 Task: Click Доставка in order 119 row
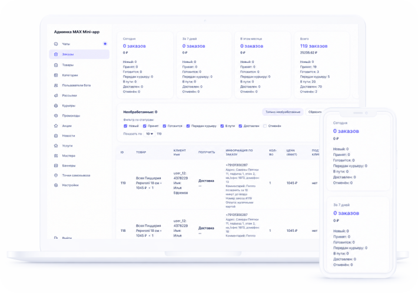point(206,181)
